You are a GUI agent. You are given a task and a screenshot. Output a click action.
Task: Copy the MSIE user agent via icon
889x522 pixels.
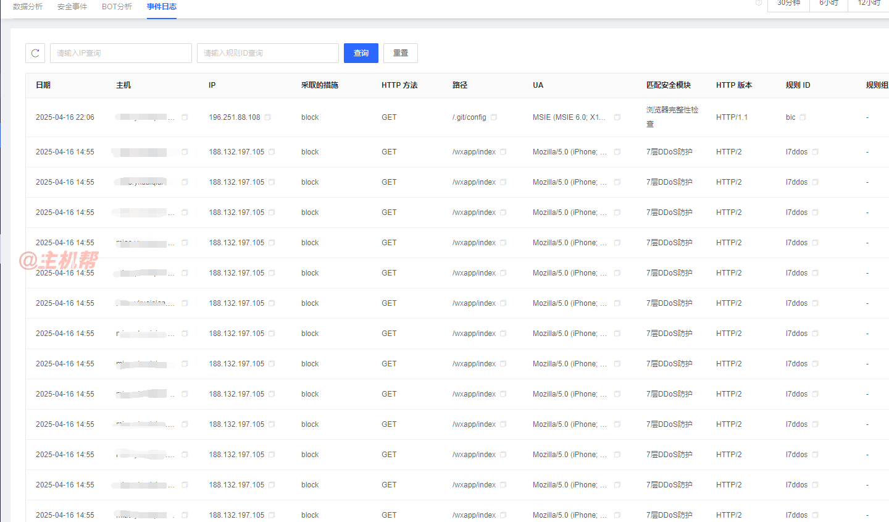[617, 117]
